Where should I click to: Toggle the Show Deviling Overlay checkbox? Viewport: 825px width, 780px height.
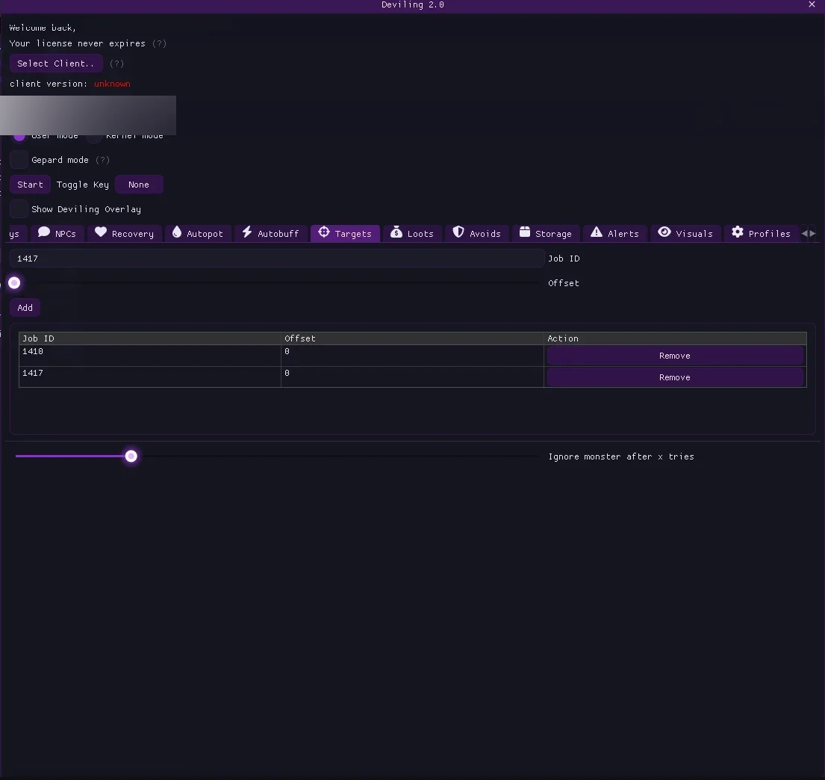point(19,209)
